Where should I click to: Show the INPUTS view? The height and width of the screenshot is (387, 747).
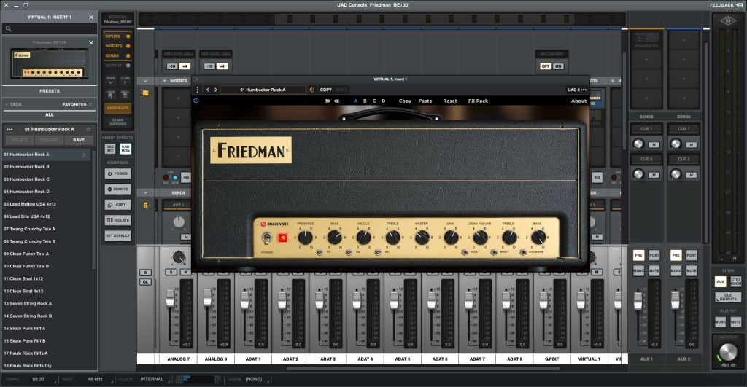(117, 36)
